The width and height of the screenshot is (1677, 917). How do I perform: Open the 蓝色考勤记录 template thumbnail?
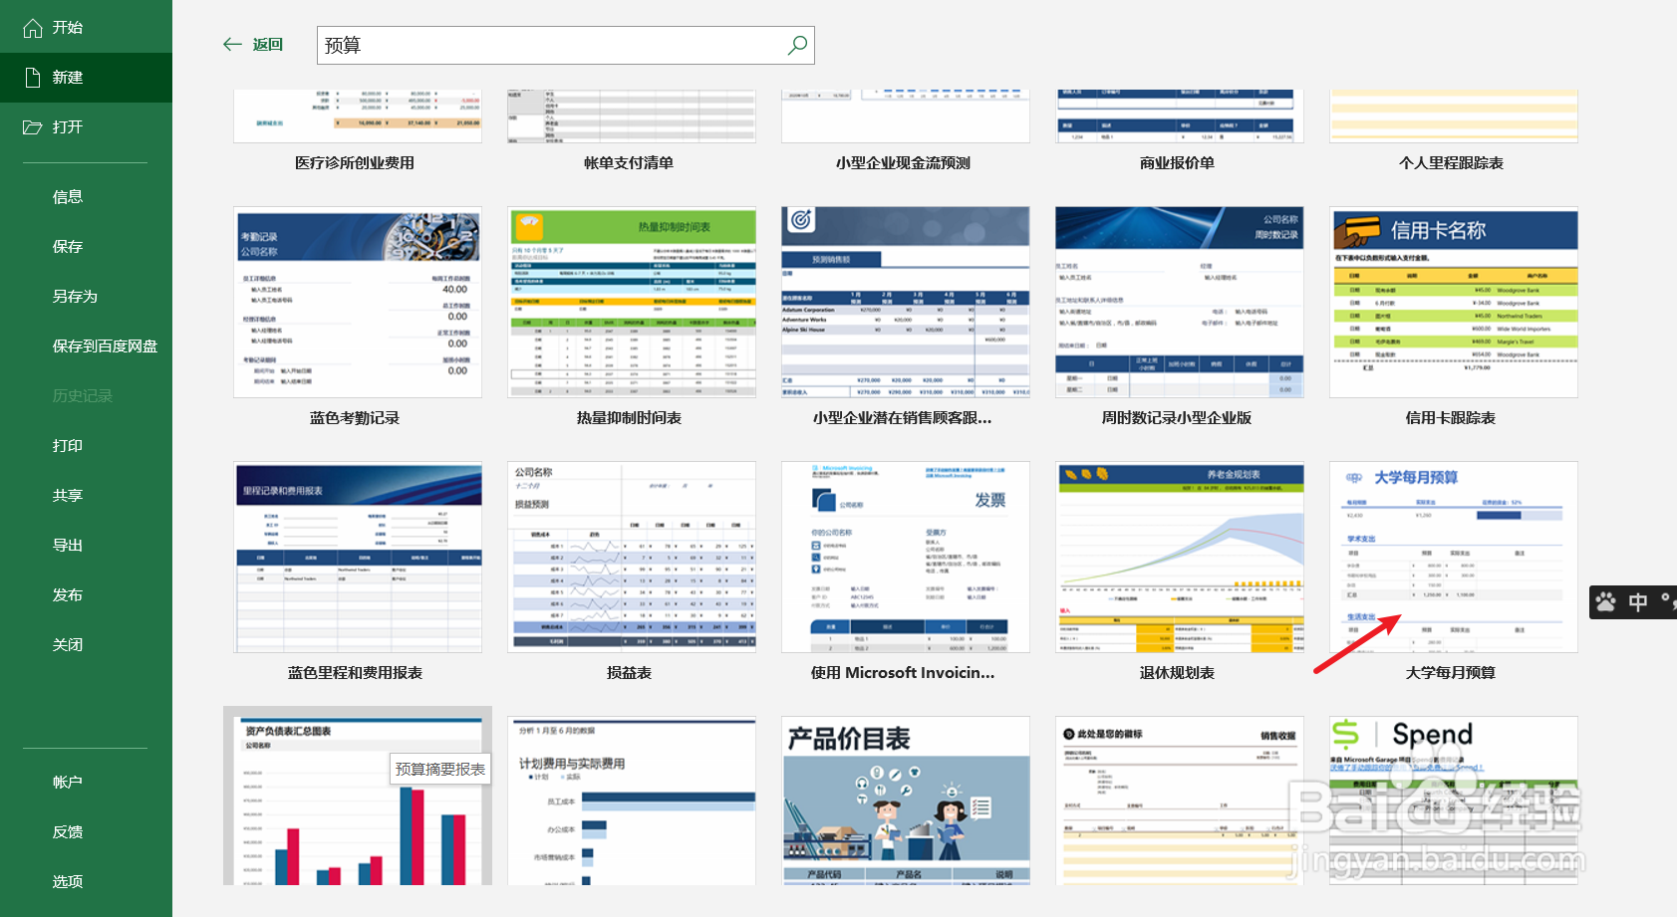point(358,303)
